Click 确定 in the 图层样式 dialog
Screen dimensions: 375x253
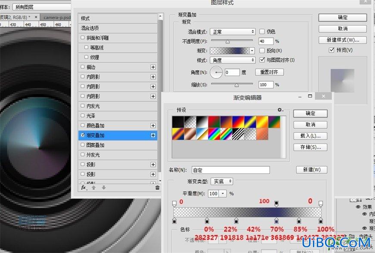[x=343, y=18]
